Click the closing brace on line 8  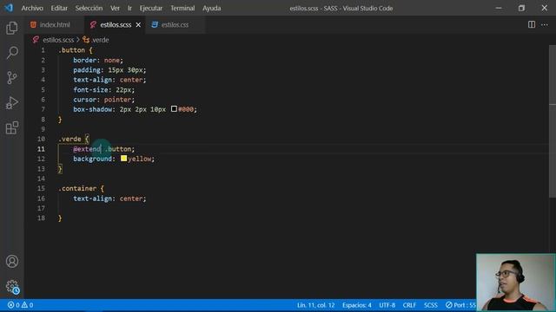pos(60,120)
